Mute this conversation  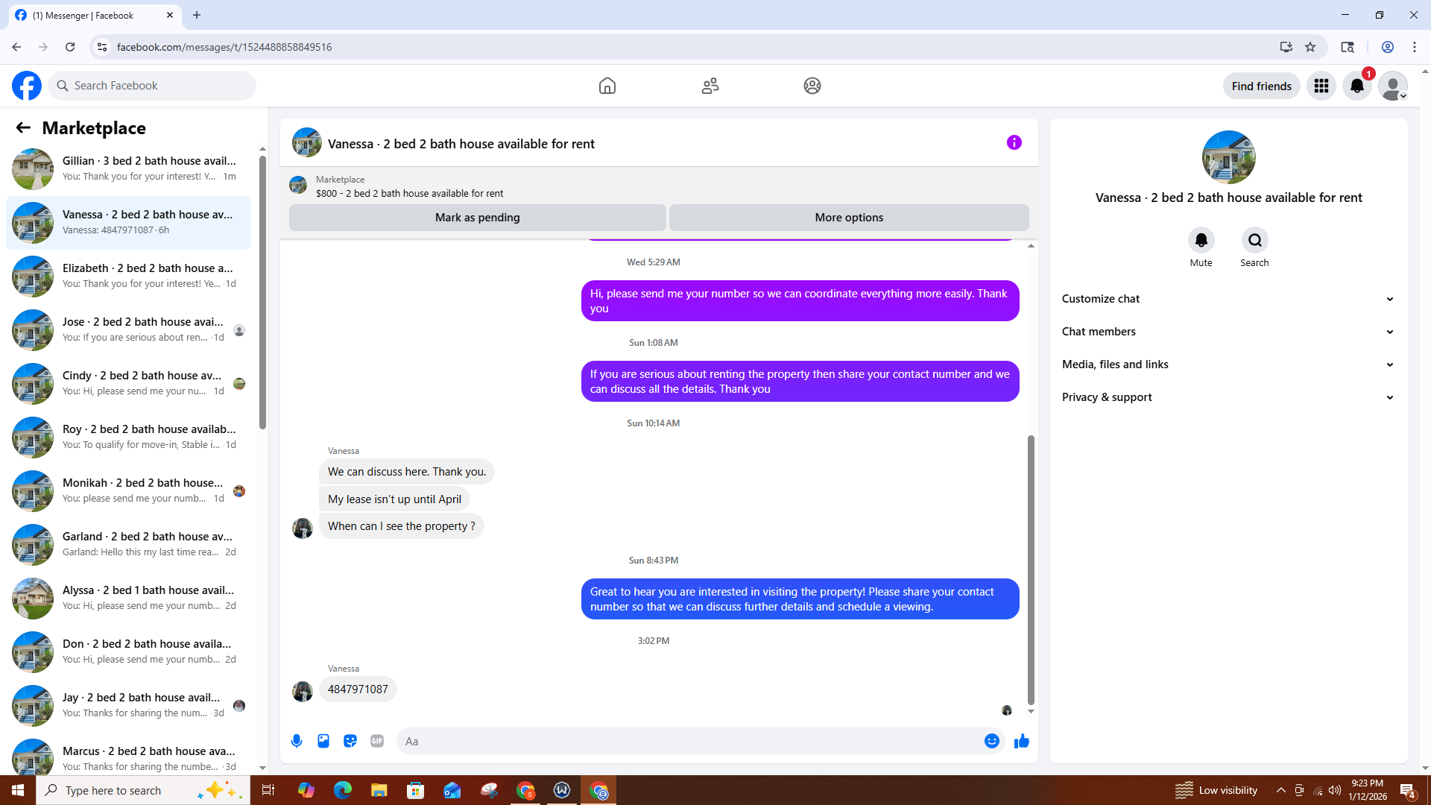tap(1201, 241)
